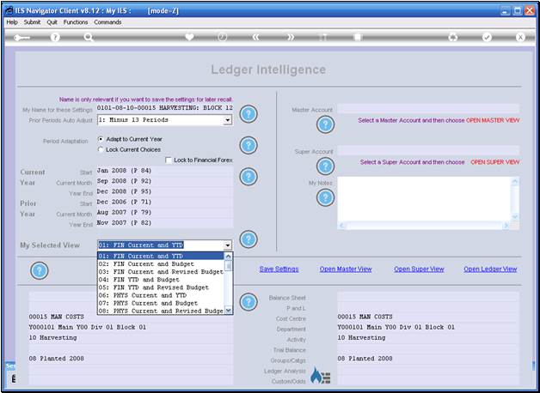The height and width of the screenshot is (393, 540).
Task: Click the view list scrollbar up arrow
Action: 229,257
